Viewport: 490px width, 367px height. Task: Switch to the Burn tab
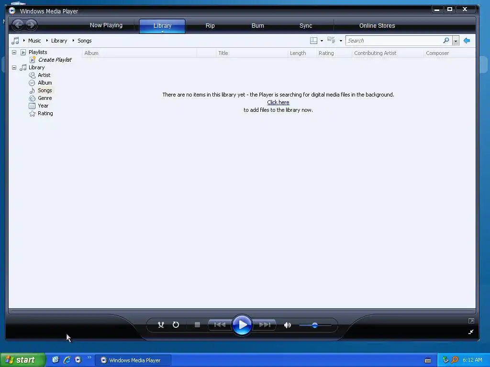258,26
